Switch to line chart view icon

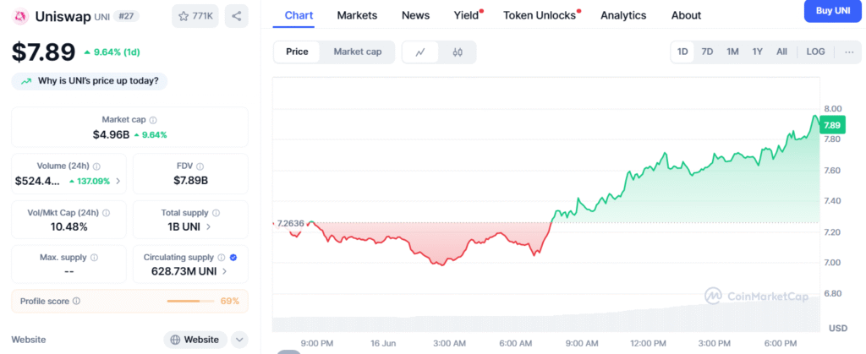coord(420,52)
